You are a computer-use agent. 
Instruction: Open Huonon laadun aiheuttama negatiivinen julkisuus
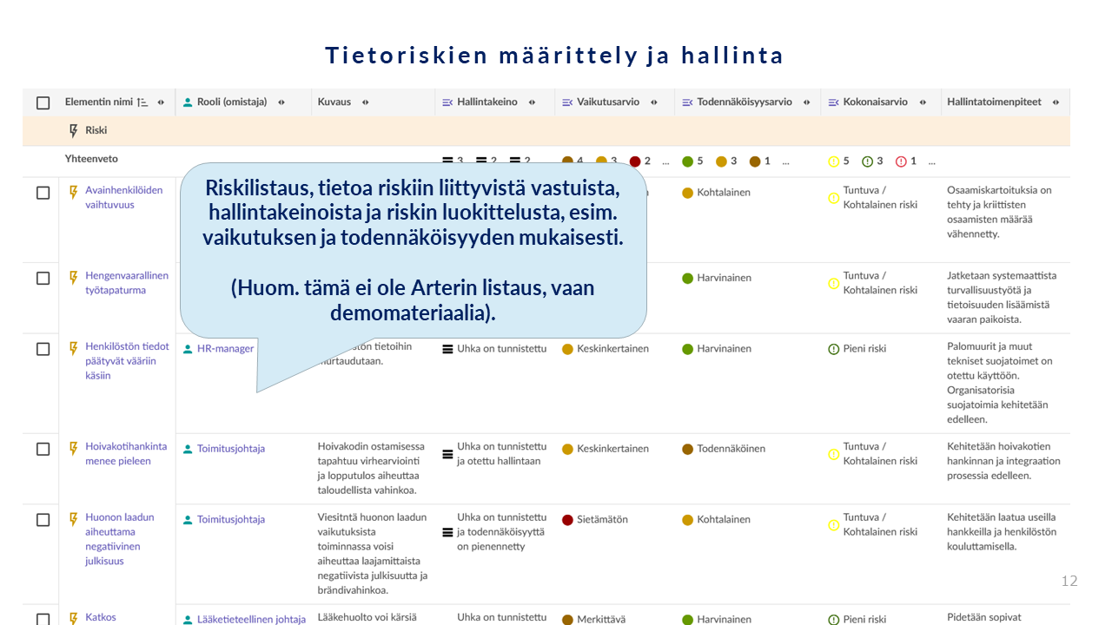click(x=120, y=539)
